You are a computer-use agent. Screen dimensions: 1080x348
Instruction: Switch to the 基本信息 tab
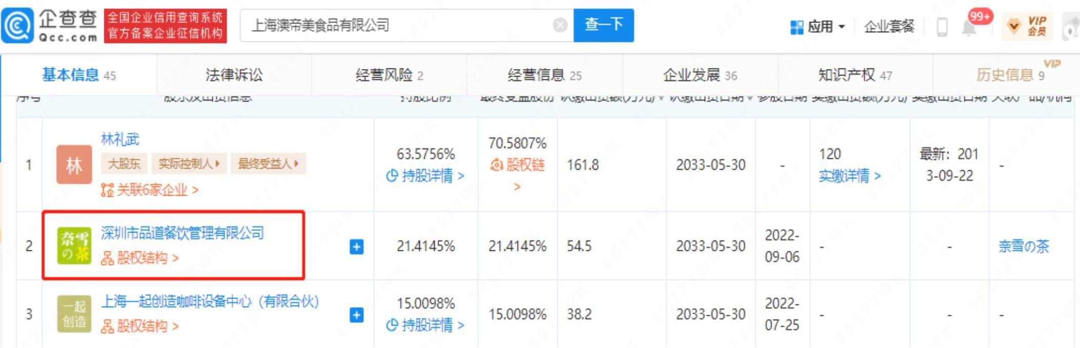79,75
